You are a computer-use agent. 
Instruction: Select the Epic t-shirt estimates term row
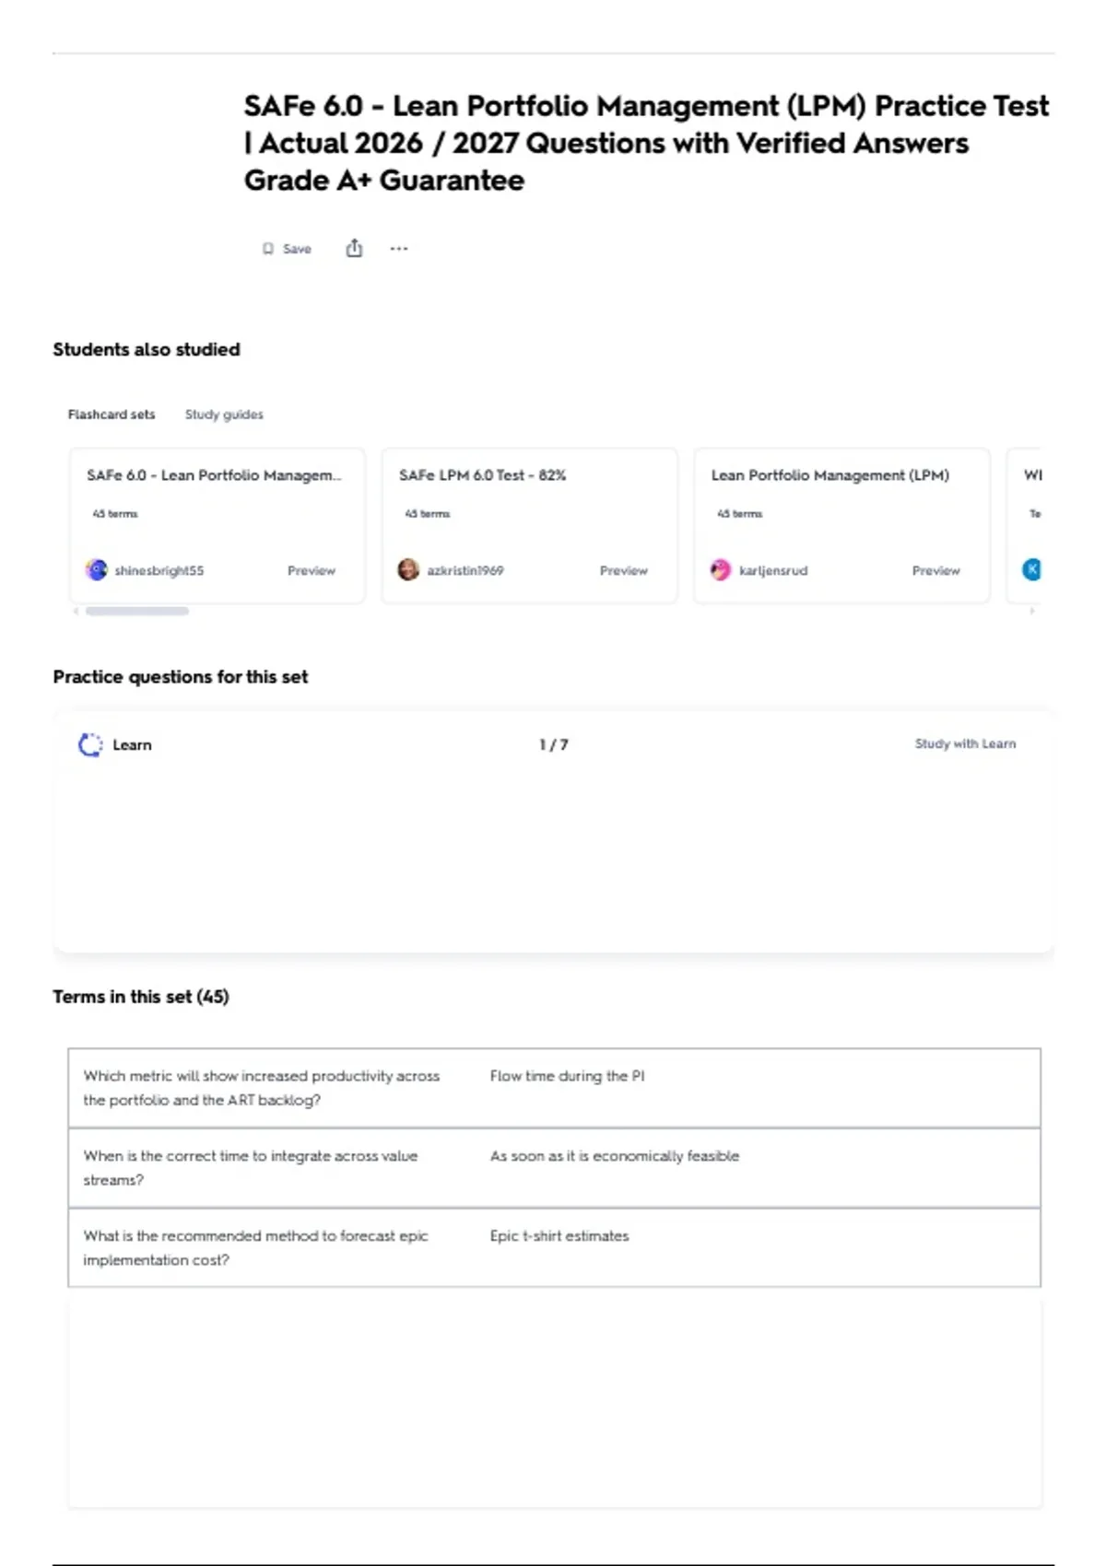coord(554,1247)
